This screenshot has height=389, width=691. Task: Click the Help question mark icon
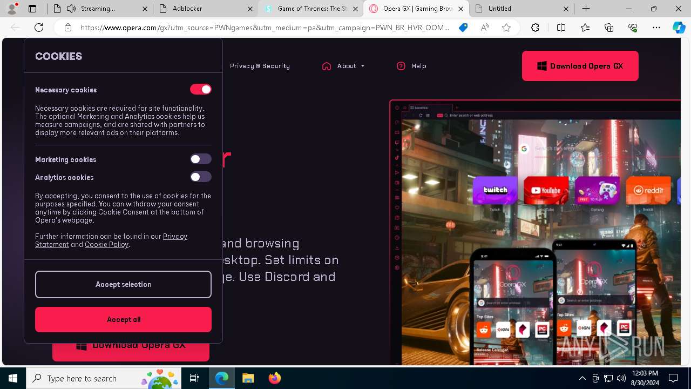401,66
